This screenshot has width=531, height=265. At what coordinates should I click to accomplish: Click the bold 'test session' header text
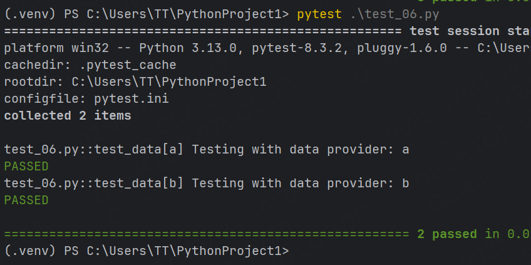tap(454, 31)
